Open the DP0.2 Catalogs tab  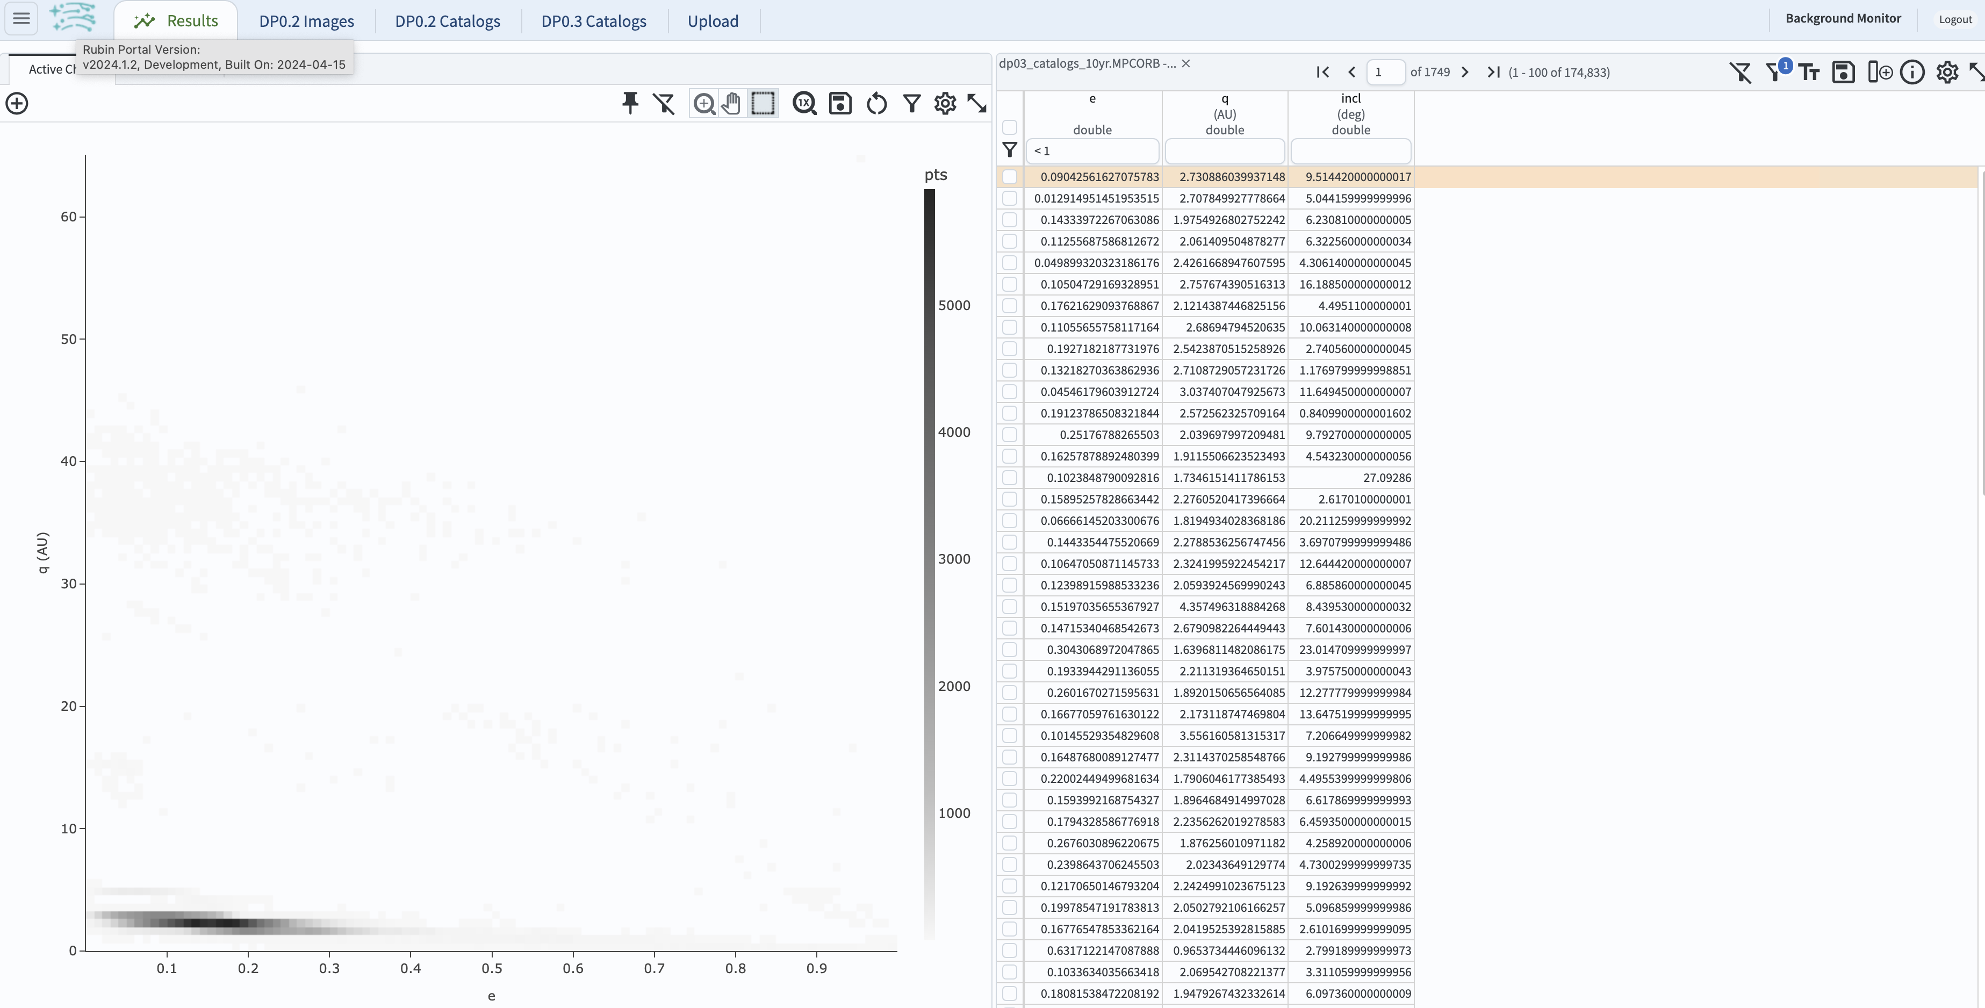[x=448, y=21]
